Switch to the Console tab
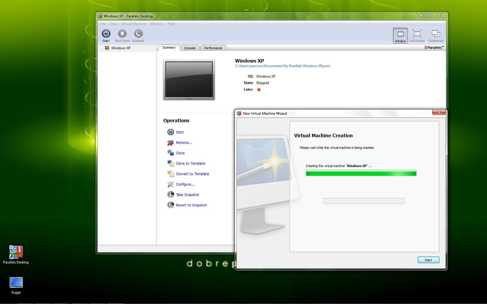The width and height of the screenshot is (487, 304). [190, 48]
